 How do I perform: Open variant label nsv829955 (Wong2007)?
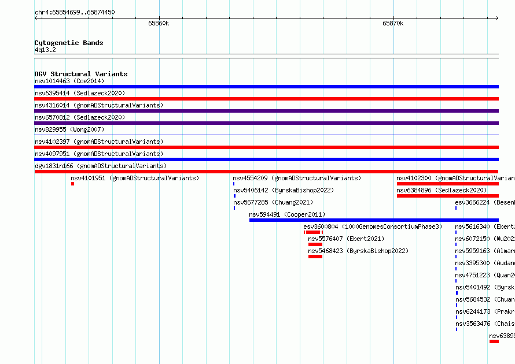[x=69, y=129]
